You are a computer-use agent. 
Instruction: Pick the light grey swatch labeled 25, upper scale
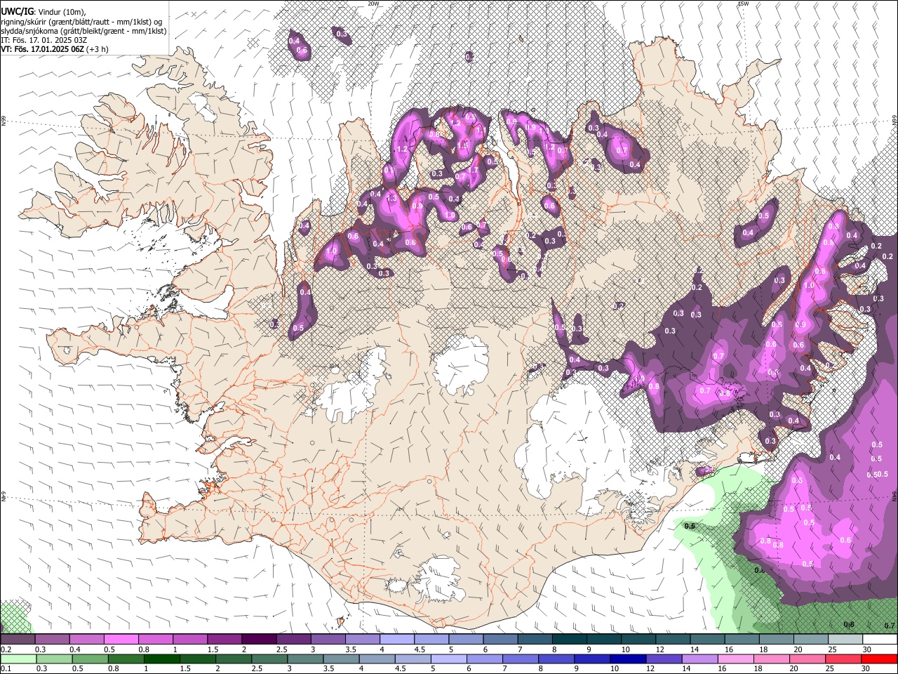846,640
